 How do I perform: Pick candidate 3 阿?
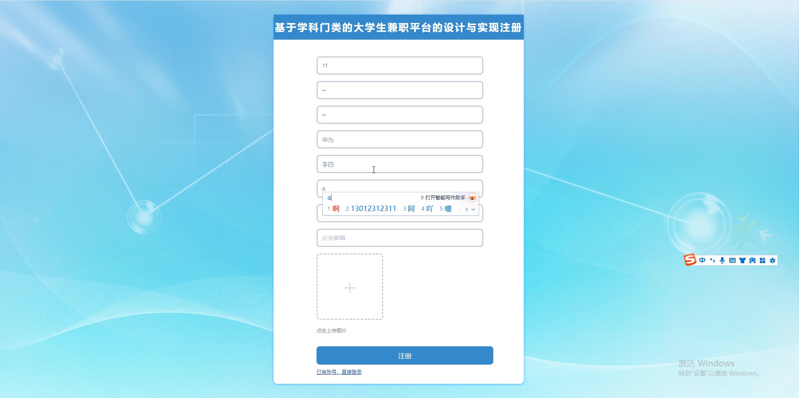pyautogui.click(x=409, y=209)
